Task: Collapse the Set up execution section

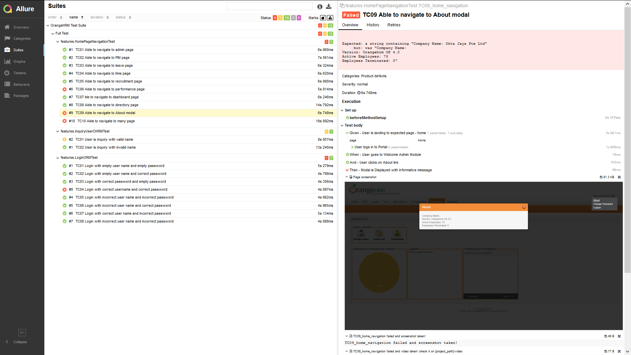Action: [342, 110]
